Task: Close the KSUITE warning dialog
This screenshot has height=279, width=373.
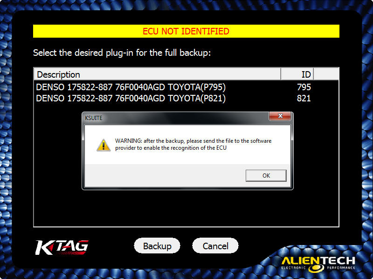Action: coord(280,116)
